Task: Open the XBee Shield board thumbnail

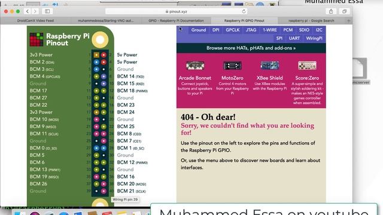Action: click(270, 66)
